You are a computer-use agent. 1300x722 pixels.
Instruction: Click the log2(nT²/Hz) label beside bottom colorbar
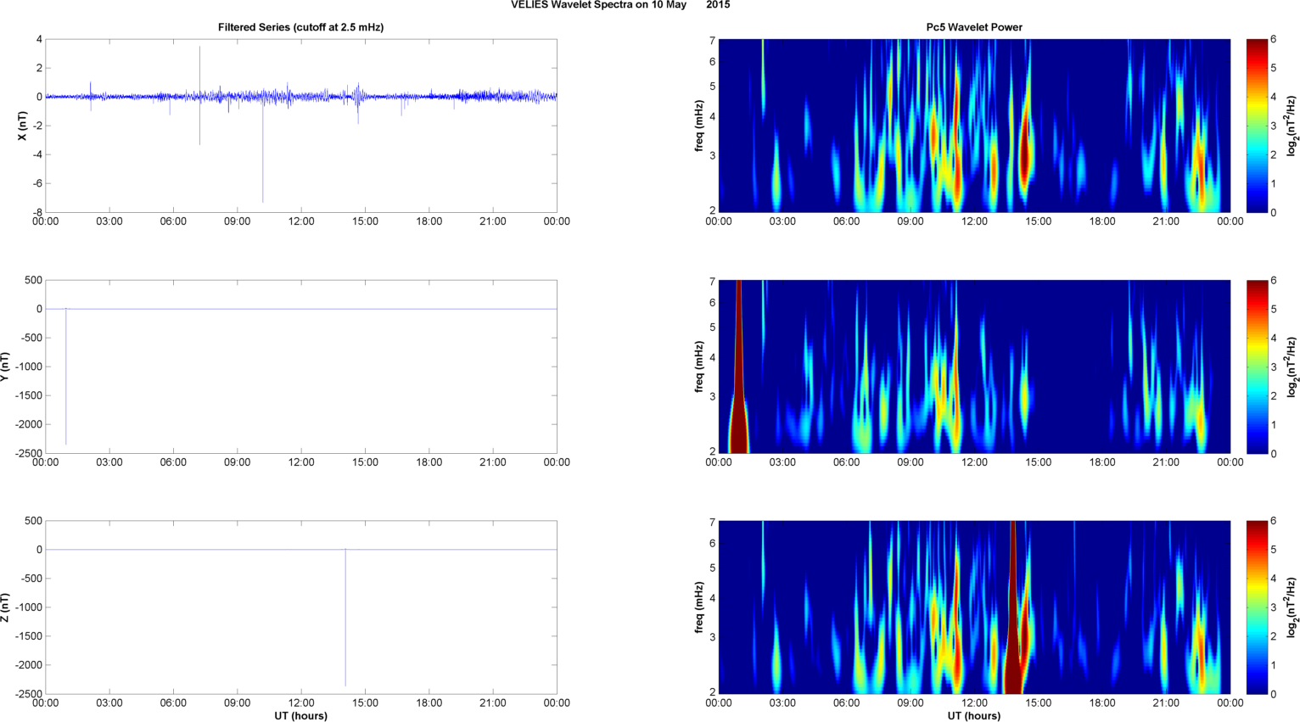pyautogui.click(x=1292, y=607)
